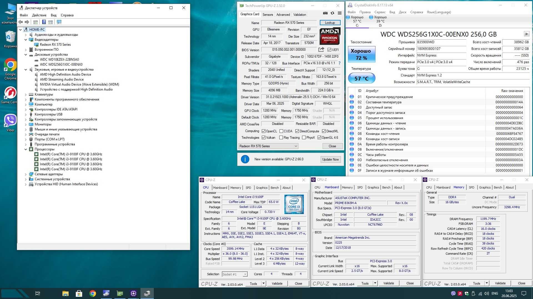Expand the Клавиатуры tree node

tap(26, 94)
